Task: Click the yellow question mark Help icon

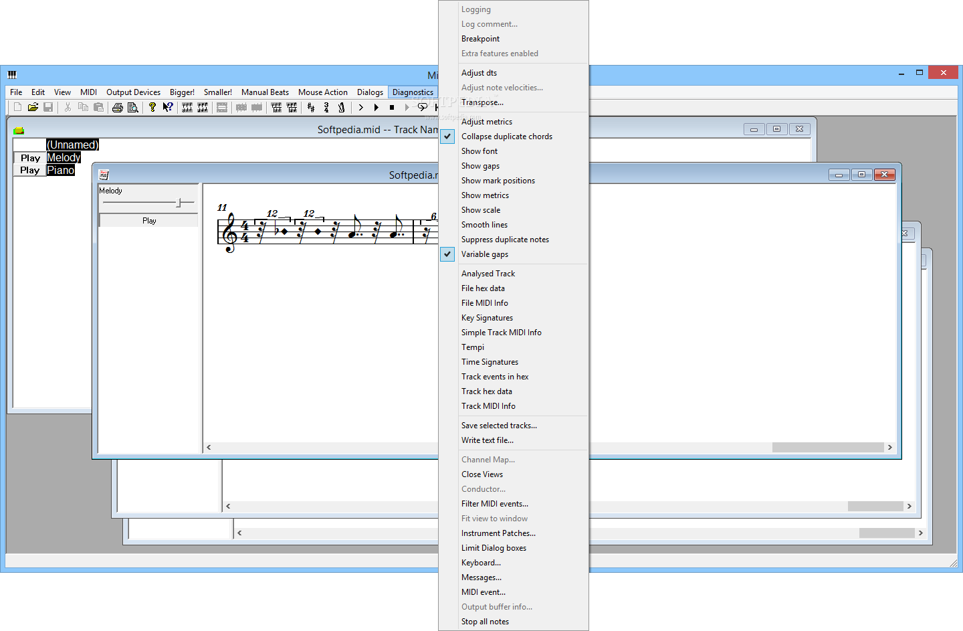Action: coord(152,107)
